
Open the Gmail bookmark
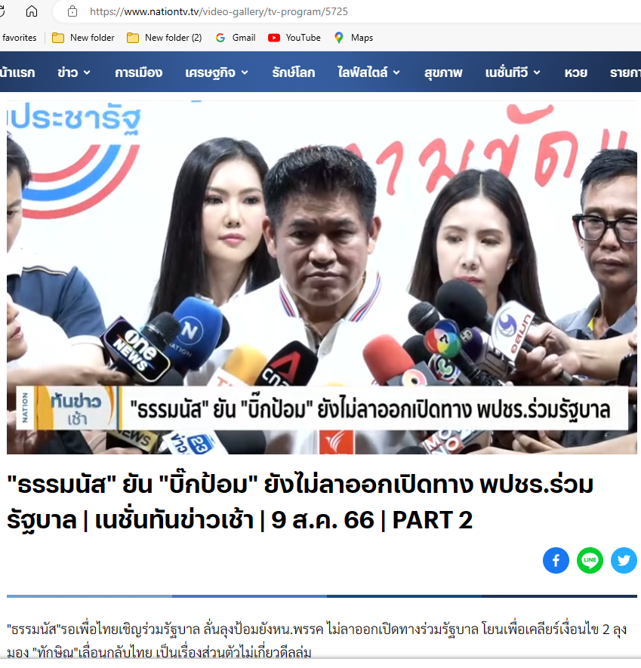(x=236, y=38)
